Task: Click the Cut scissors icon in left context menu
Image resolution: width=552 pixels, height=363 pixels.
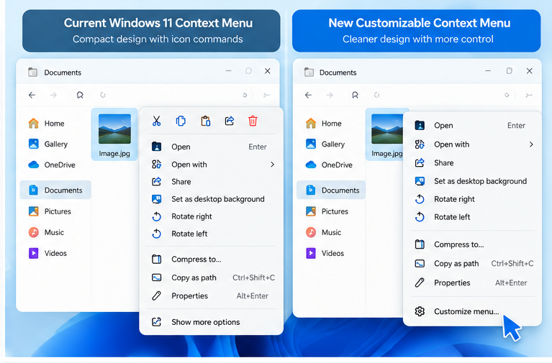Action: pos(157,121)
